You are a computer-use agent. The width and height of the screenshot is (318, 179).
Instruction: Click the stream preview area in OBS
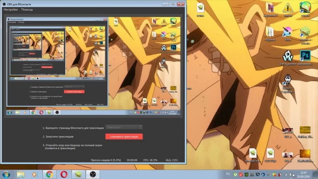93,66
